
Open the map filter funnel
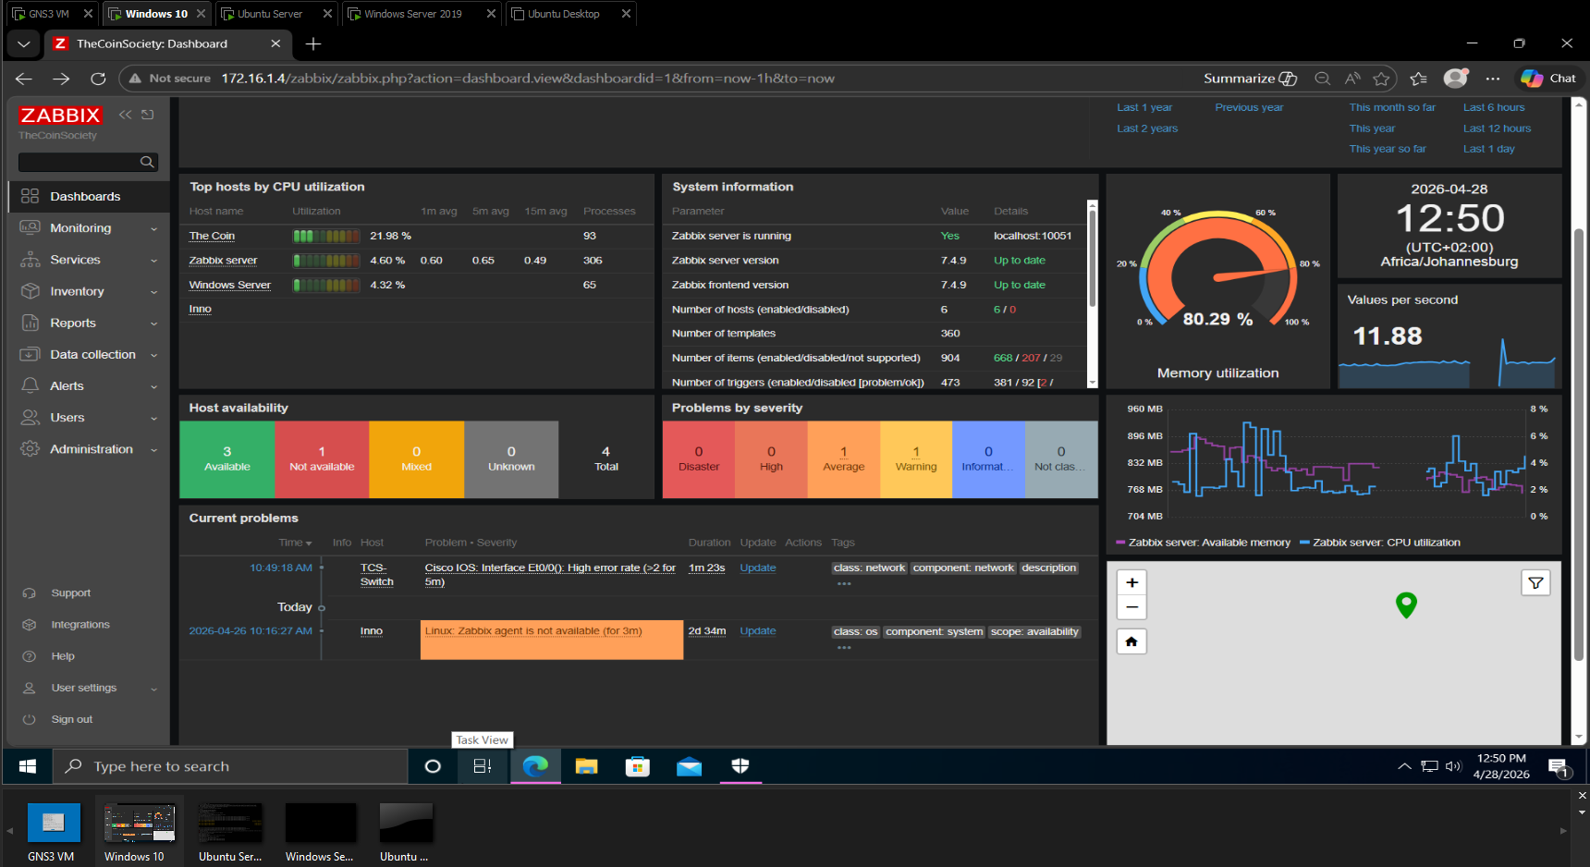point(1535,582)
